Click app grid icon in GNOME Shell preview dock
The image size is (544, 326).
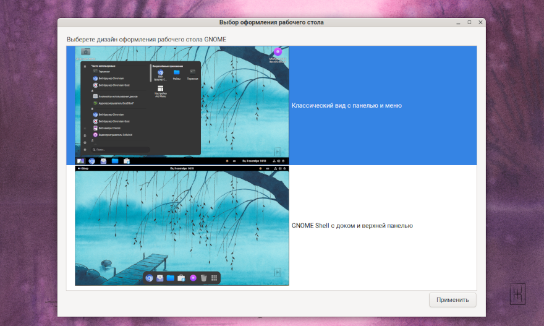pos(214,278)
